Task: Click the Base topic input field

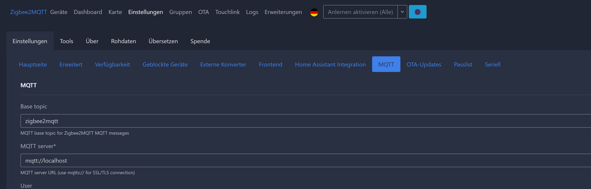Action: click(305, 121)
